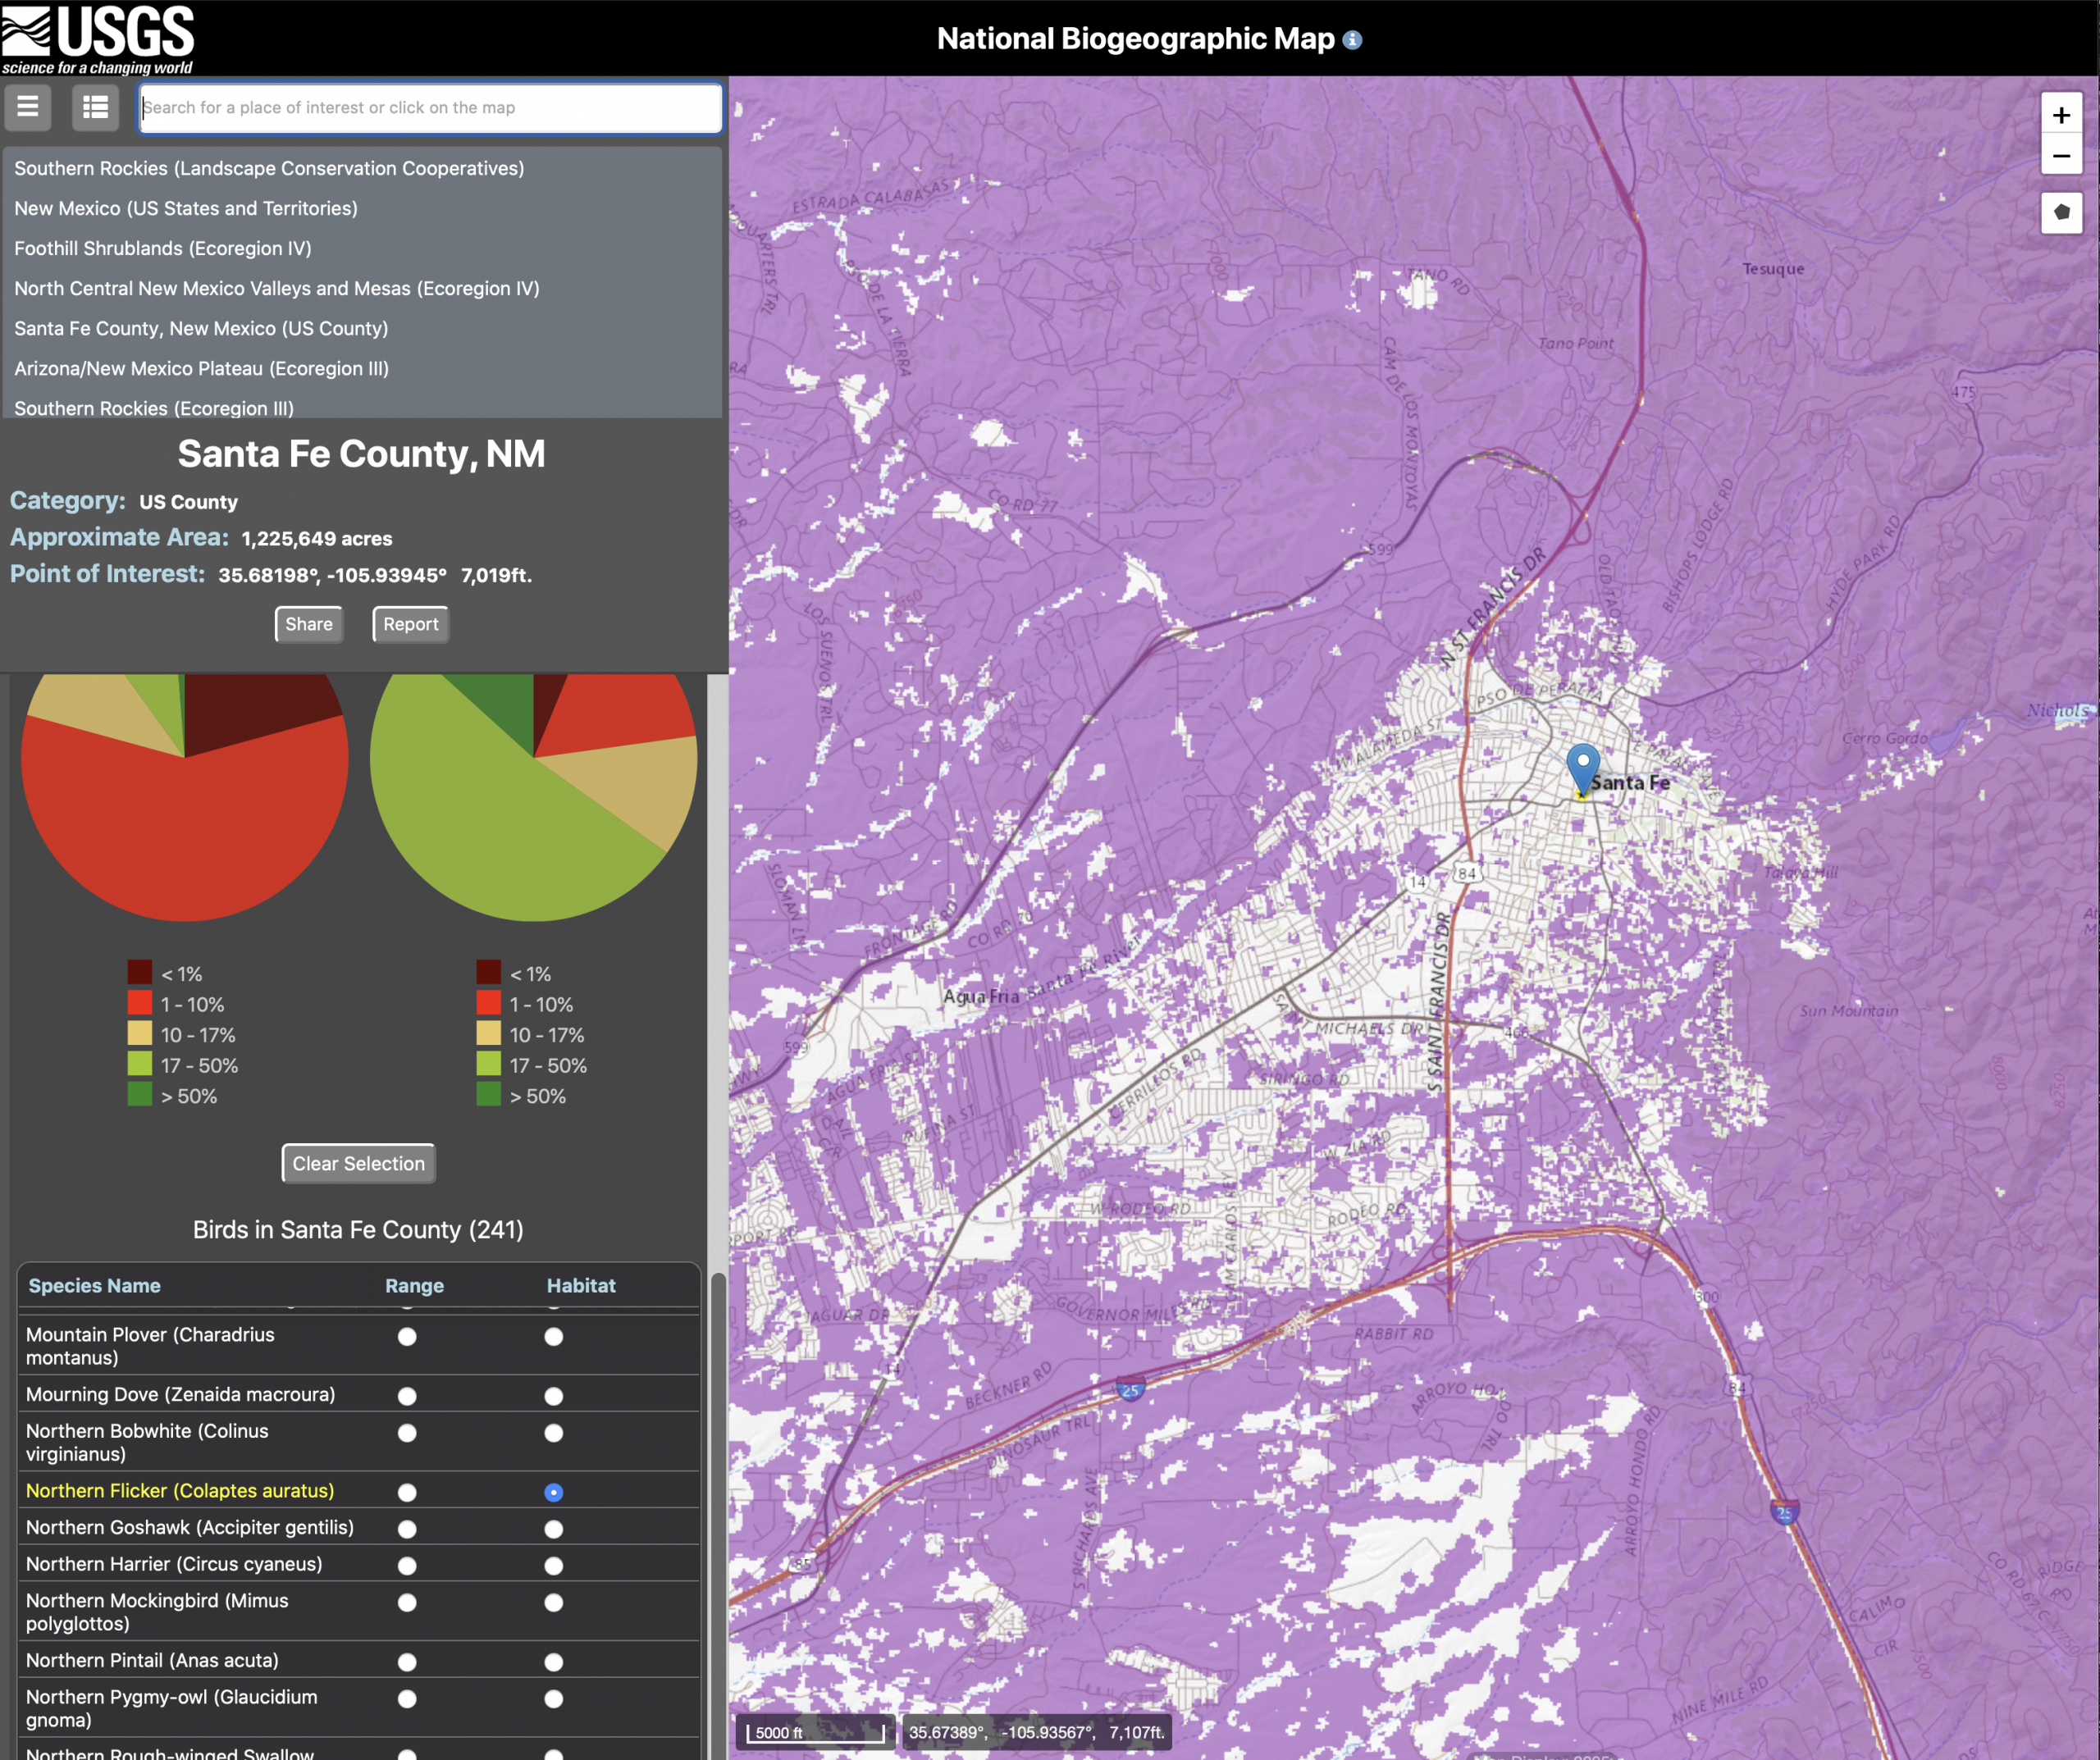Image resolution: width=2100 pixels, height=1760 pixels.
Task: Choose New Mexico (US States and Territories) suggestion
Action: click(186, 208)
